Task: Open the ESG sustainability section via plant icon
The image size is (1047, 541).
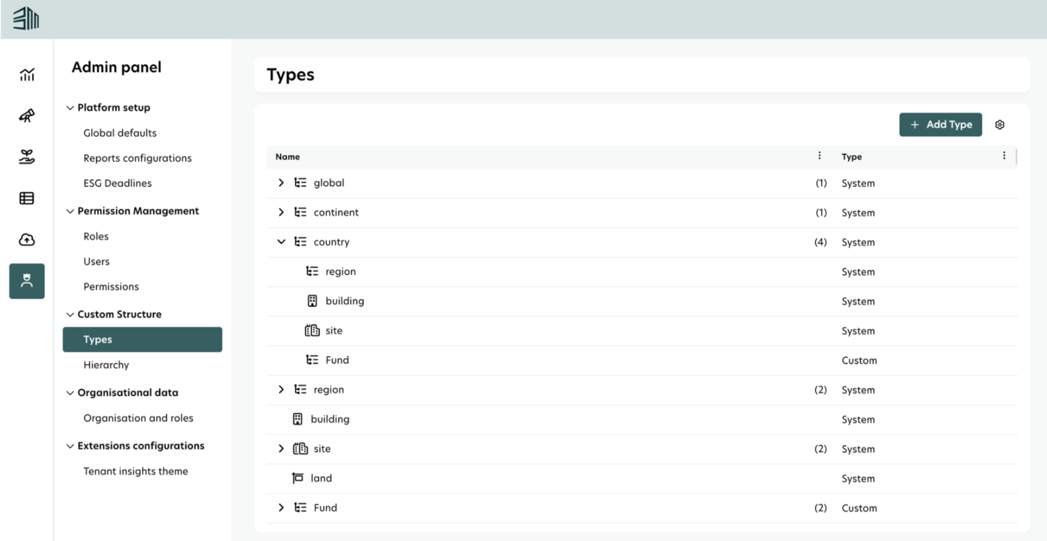Action: (x=26, y=157)
